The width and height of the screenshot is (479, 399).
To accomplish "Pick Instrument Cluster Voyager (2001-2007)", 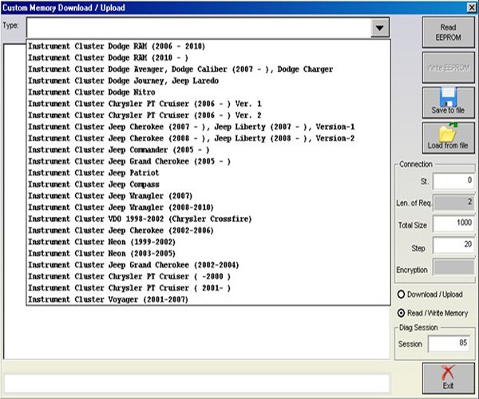I will [x=107, y=299].
